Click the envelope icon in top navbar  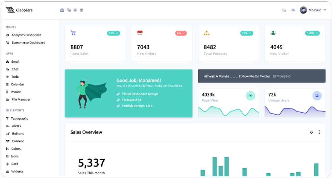62,10
